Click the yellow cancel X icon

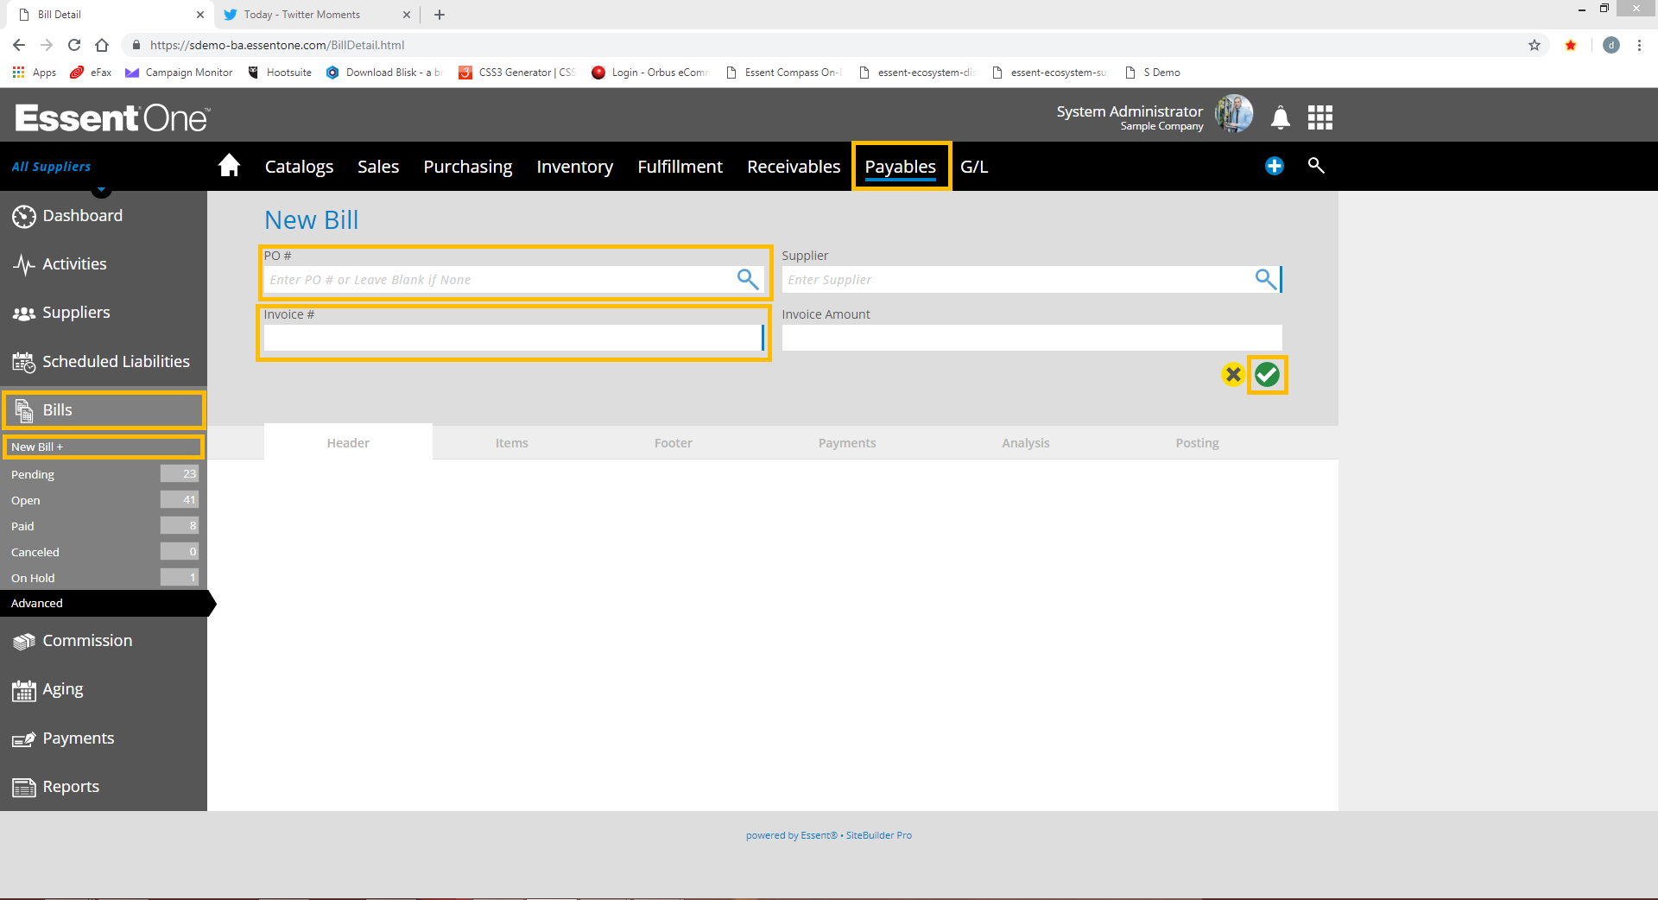click(1233, 375)
